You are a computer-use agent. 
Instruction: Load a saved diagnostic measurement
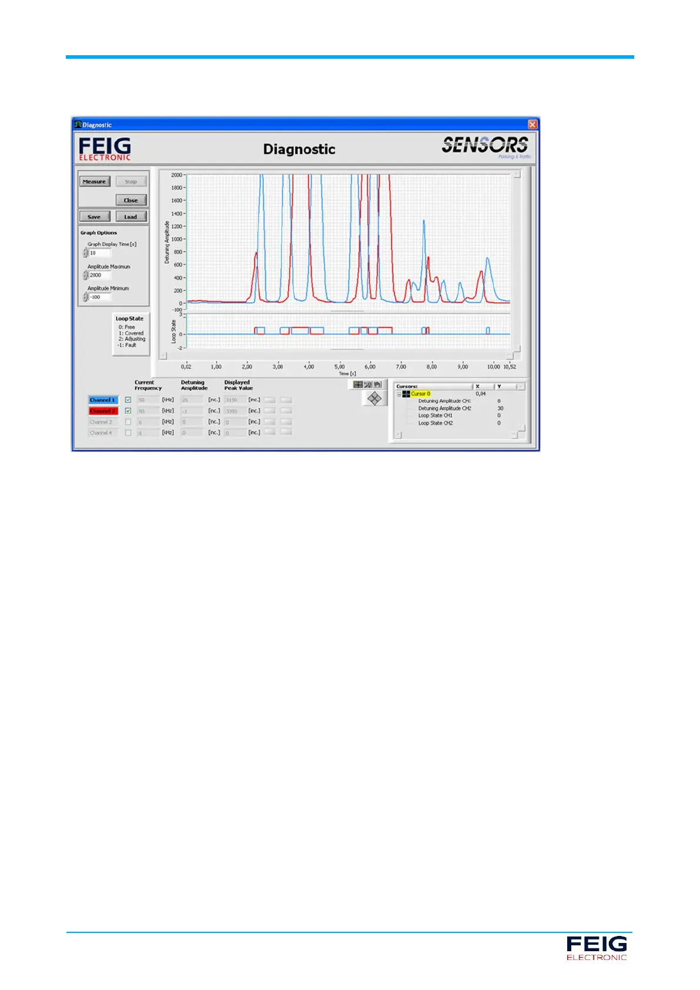(x=130, y=217)
